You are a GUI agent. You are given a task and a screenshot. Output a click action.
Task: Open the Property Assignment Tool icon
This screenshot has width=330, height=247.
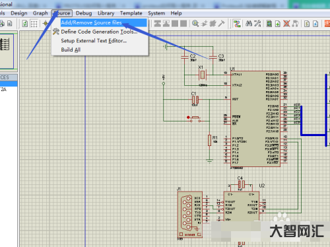[257, 24]
